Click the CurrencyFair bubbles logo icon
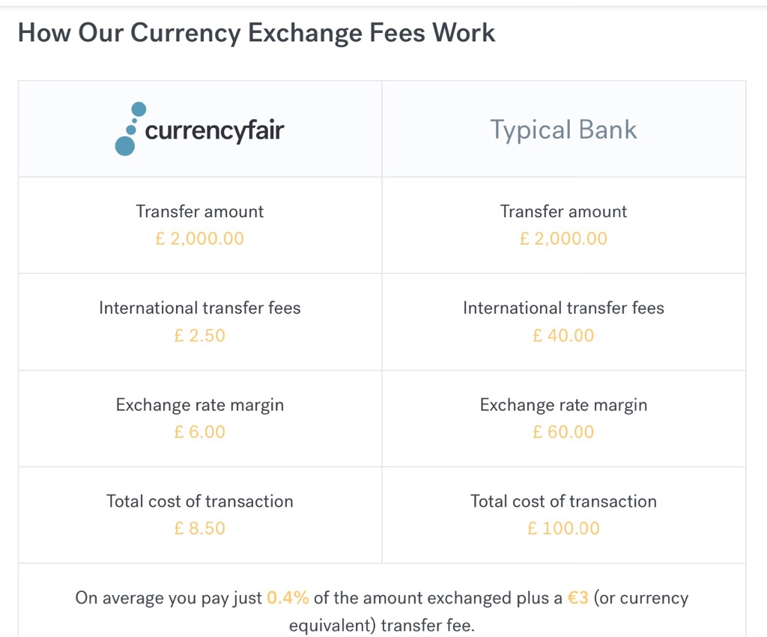This screenshot has height=637, width=767. 130,129
